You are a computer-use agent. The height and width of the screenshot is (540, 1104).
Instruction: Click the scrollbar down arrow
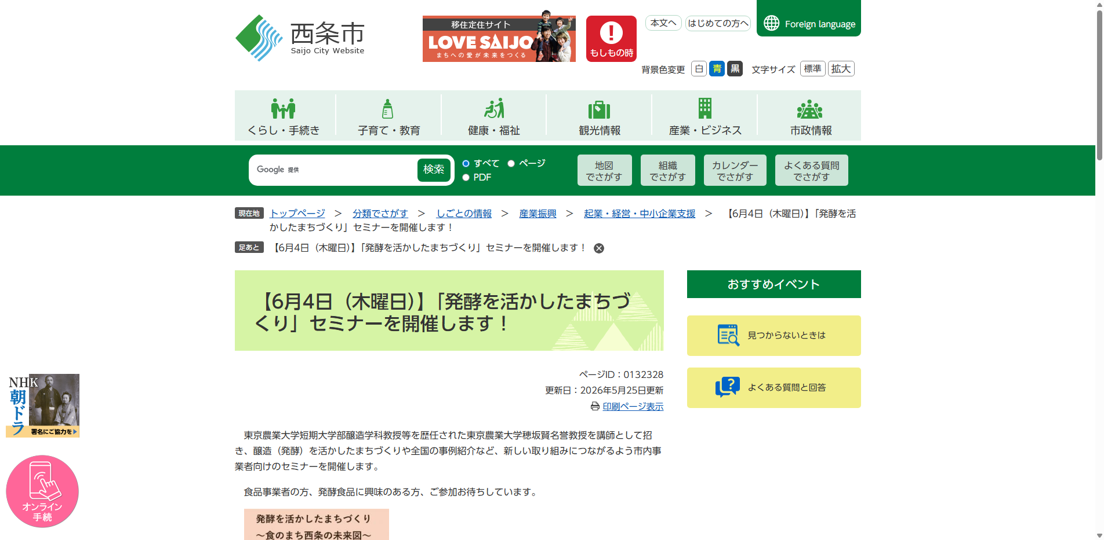pos(1099,536)
